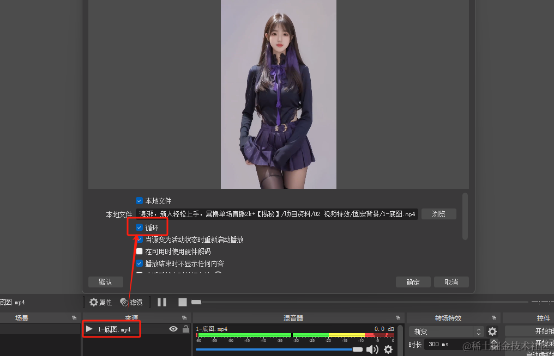Click the 默认 defaults button
Viewport: 554px width, 356px height.
pyautogui.click(x=106, y=282)
